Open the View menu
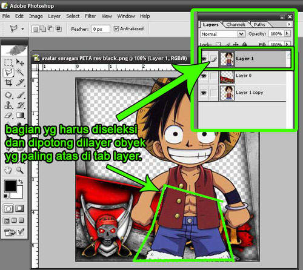Screen dimensions: 303x270 [107, 16]
